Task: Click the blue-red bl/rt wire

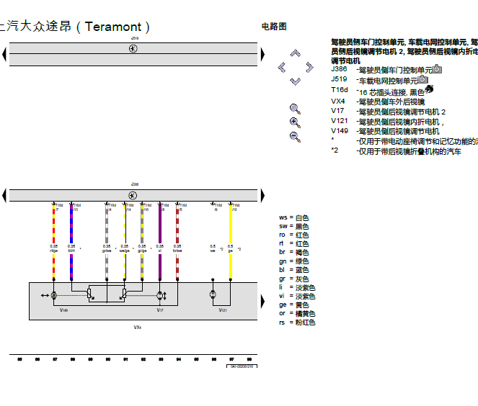Action: pos(71,224)
